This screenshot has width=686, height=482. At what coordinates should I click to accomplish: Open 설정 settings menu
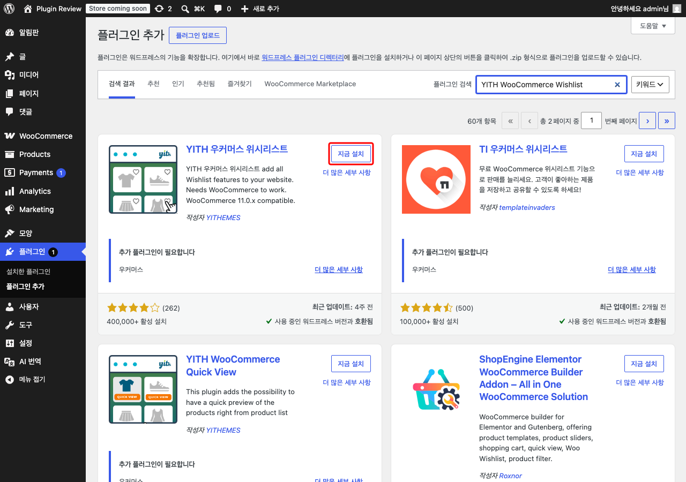43,343
